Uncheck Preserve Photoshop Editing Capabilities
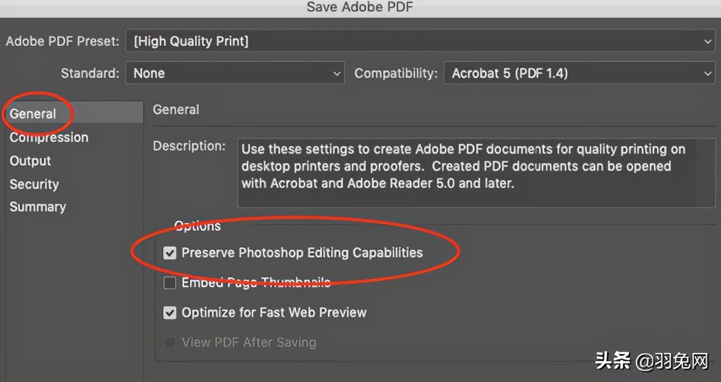Viewport: 721px width, 382px height. point(170,253)
